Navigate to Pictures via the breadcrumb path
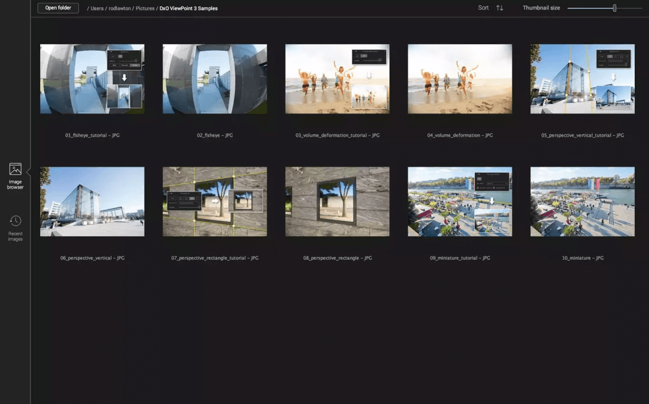649x404 pixels. (145, 8)
